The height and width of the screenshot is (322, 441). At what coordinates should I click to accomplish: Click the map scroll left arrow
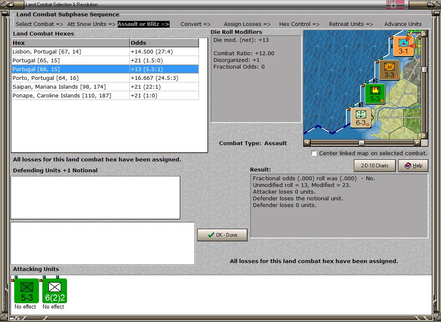[307, 143]
